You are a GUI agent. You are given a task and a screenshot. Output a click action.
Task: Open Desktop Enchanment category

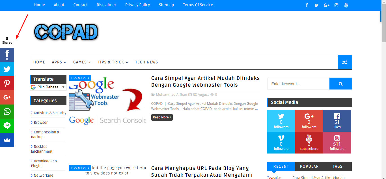point(42,149)
